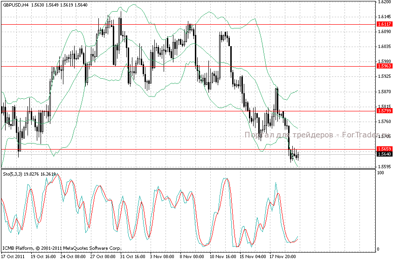Click the 1.6200 value on price scale
Viewport: 393px width, 260px height.
384,2
